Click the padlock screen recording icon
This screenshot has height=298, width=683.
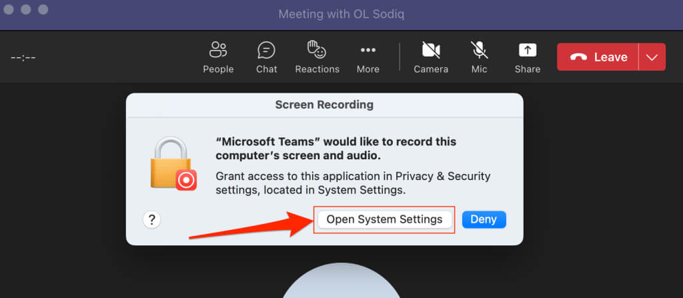click(172, 164)
